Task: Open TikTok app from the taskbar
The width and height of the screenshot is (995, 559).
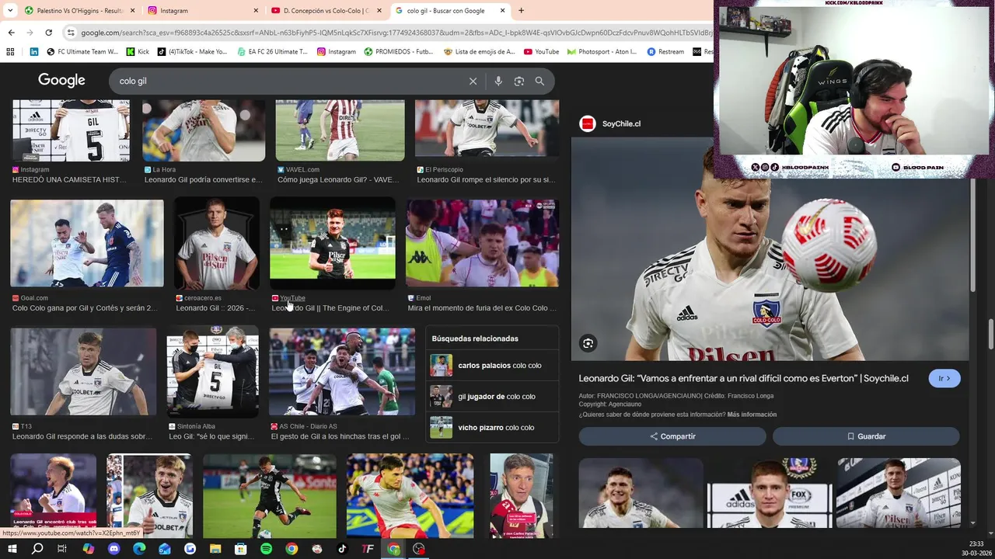Action: pyautogui.click(x=342, y=549)
